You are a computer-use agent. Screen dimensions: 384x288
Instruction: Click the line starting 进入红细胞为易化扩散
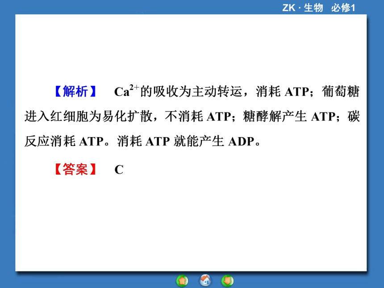(192, 117)
